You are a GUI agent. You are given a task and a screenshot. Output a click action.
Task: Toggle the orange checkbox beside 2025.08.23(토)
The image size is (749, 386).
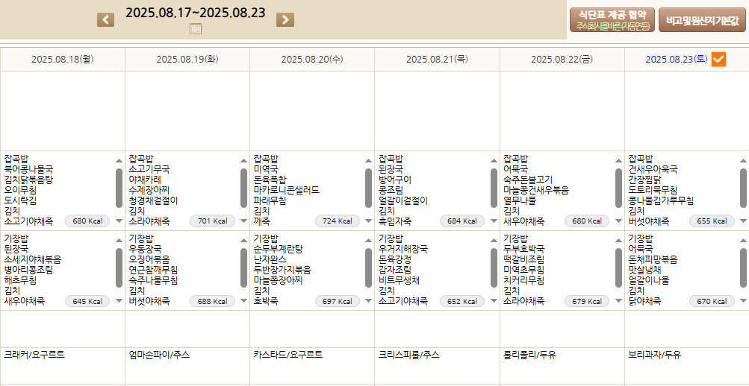pyautogui.click(x=718, y=60)
